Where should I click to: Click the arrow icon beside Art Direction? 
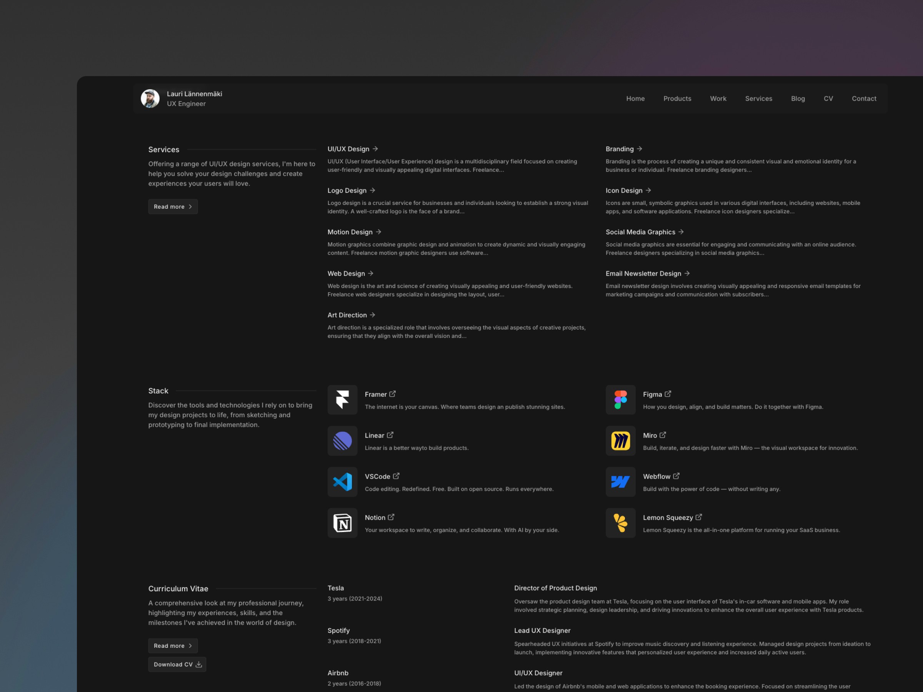click(x=372, y=314)
